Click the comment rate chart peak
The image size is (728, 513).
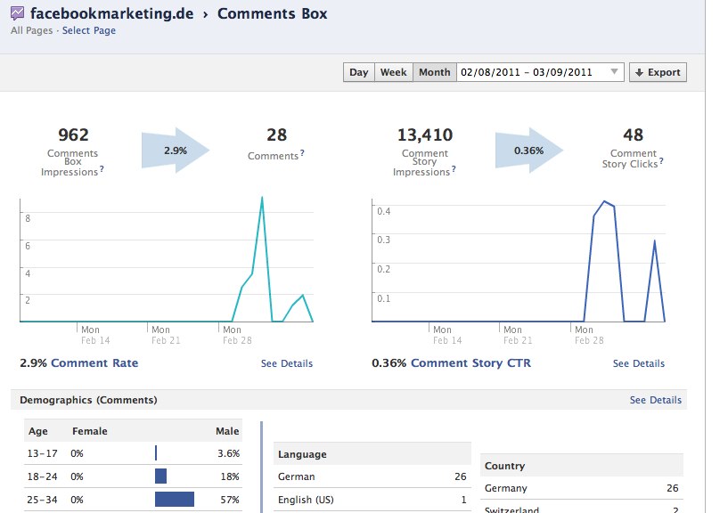[262, 199]
